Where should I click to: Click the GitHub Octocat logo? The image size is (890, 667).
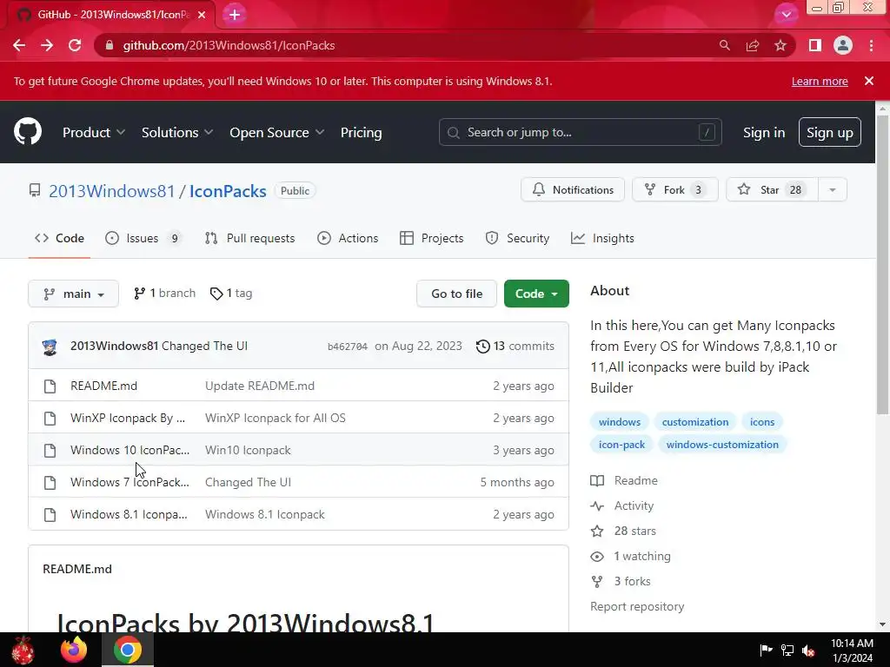(x=27, y=132)
